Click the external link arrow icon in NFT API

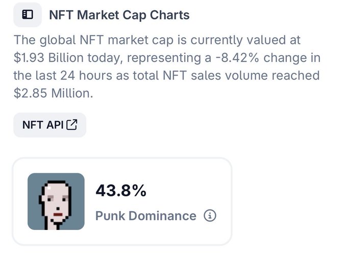[x=72, y=124]
